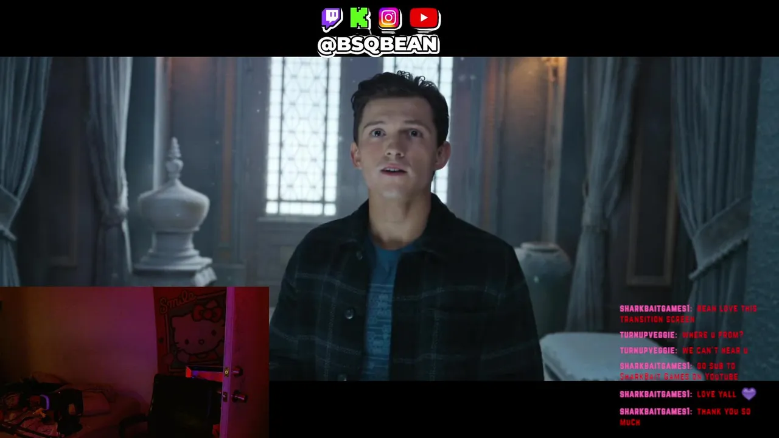
Task: Click chat message "THANK YOU SO MUCH"
Action: pos(685,417)
